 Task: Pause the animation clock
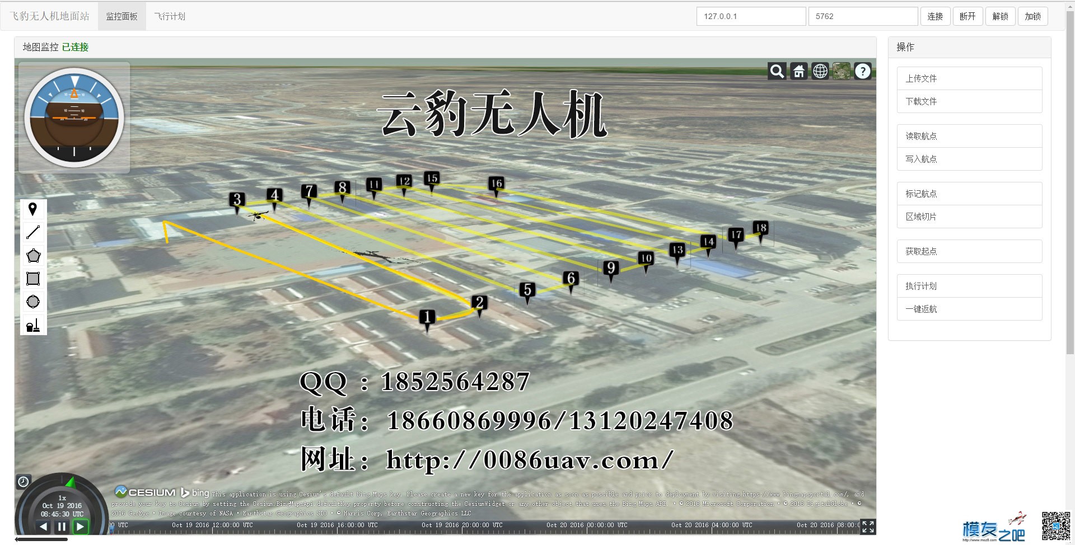tap(62, 527)
